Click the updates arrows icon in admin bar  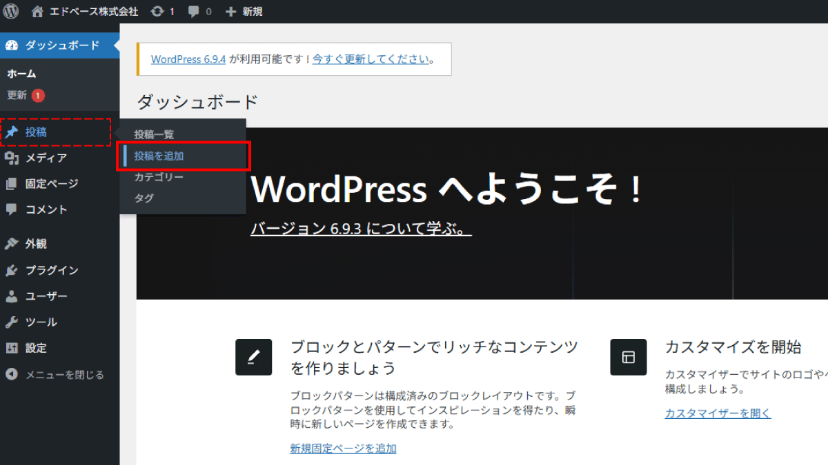point(157,10)
